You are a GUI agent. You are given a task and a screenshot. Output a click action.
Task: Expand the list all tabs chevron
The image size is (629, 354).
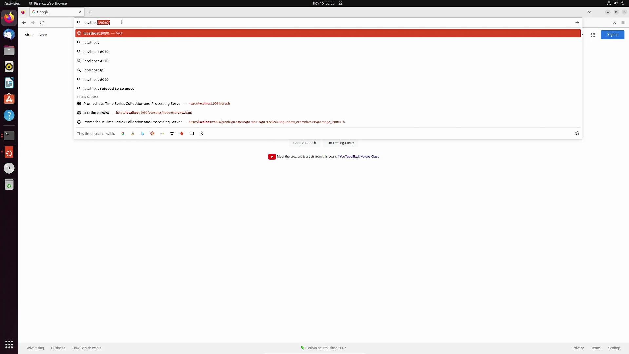tap(590, 12)
